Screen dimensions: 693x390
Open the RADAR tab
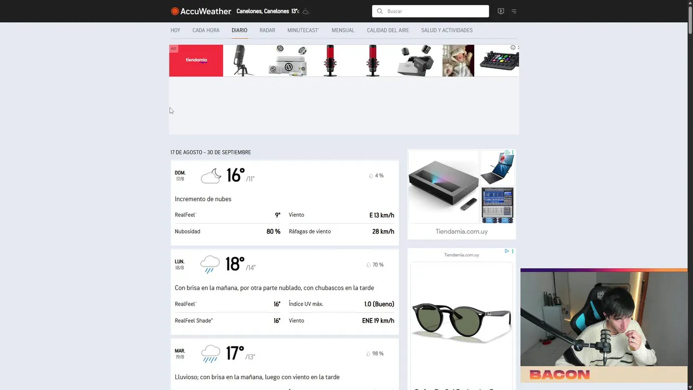(267, 30)
